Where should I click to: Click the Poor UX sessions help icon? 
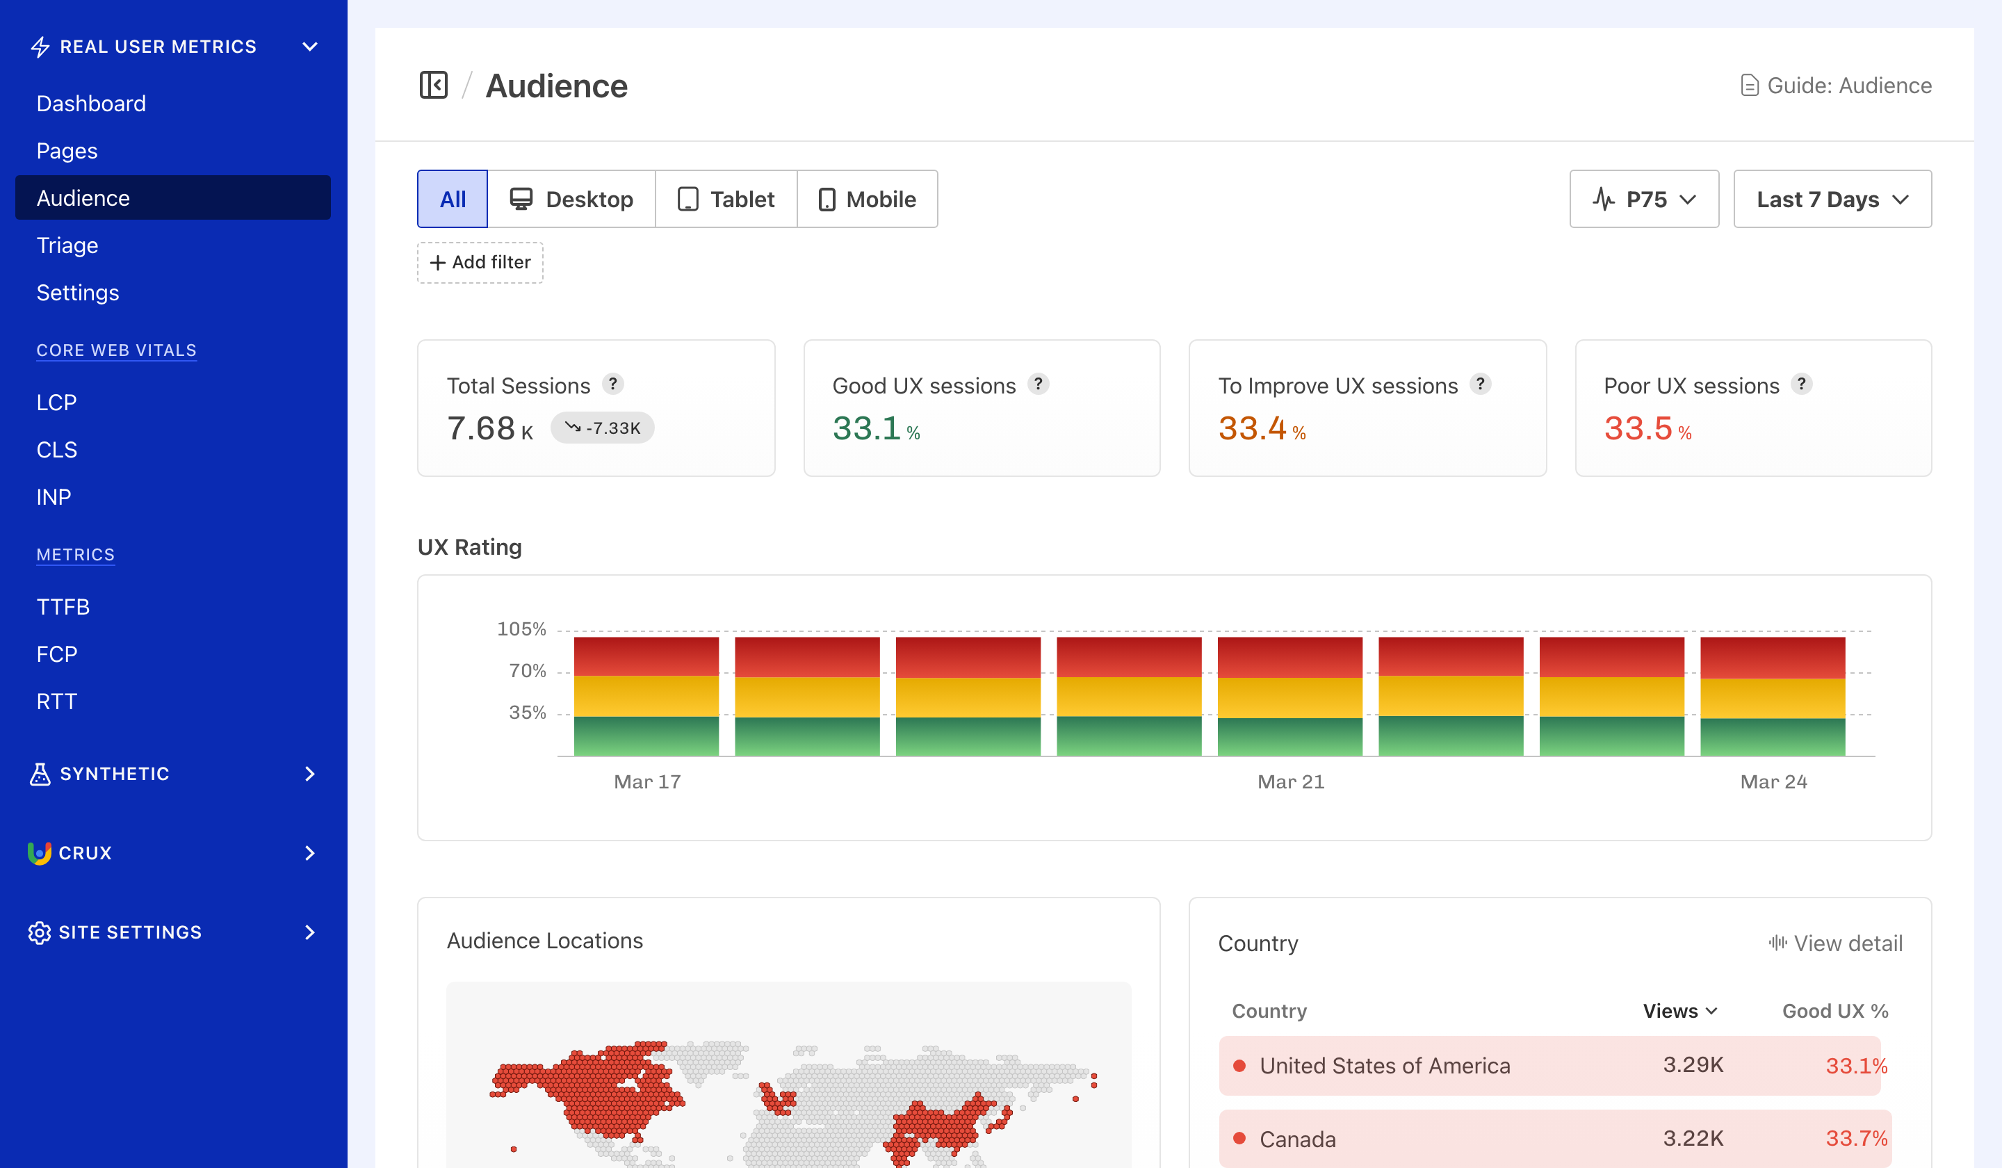click(1802, 384)
